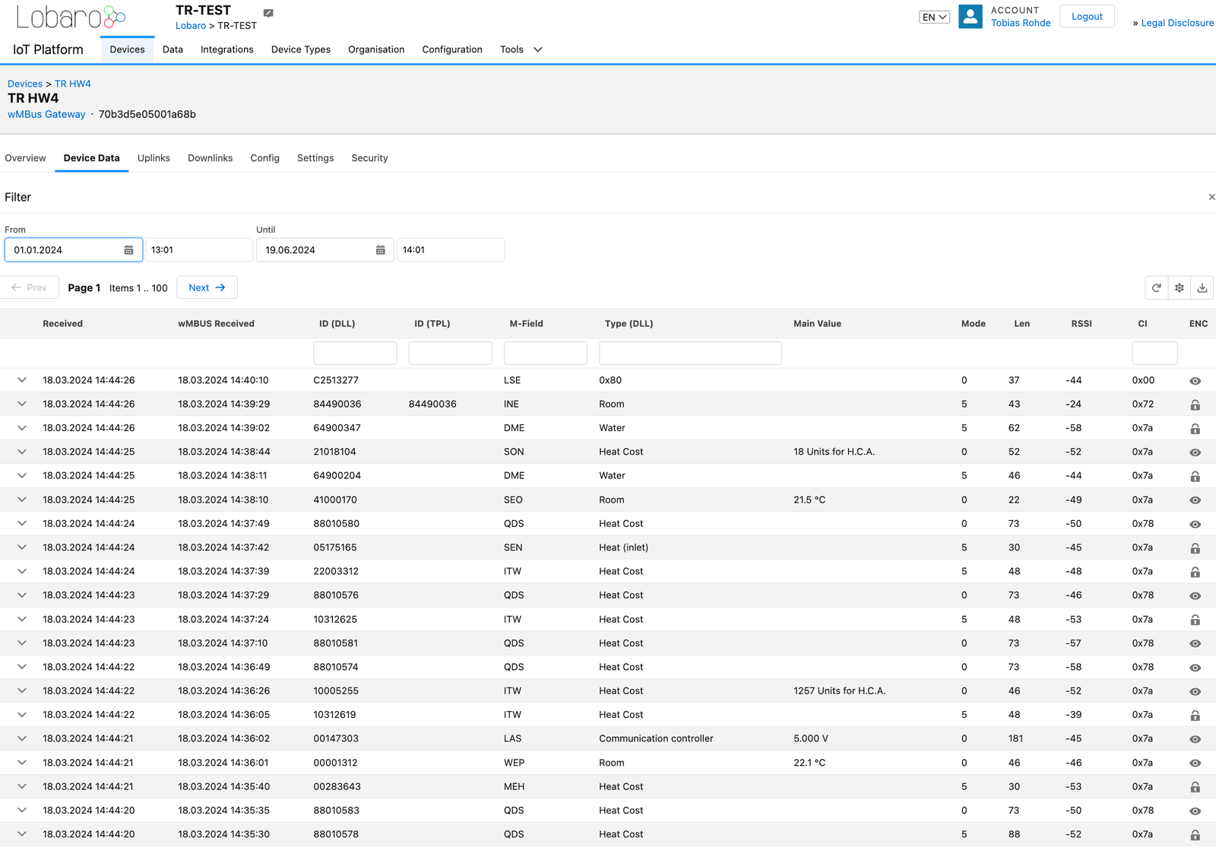Viewport: 1216px width, 854px height.
Task: Click the Devices breadcrumb link
Action: [x=25, y=84]
